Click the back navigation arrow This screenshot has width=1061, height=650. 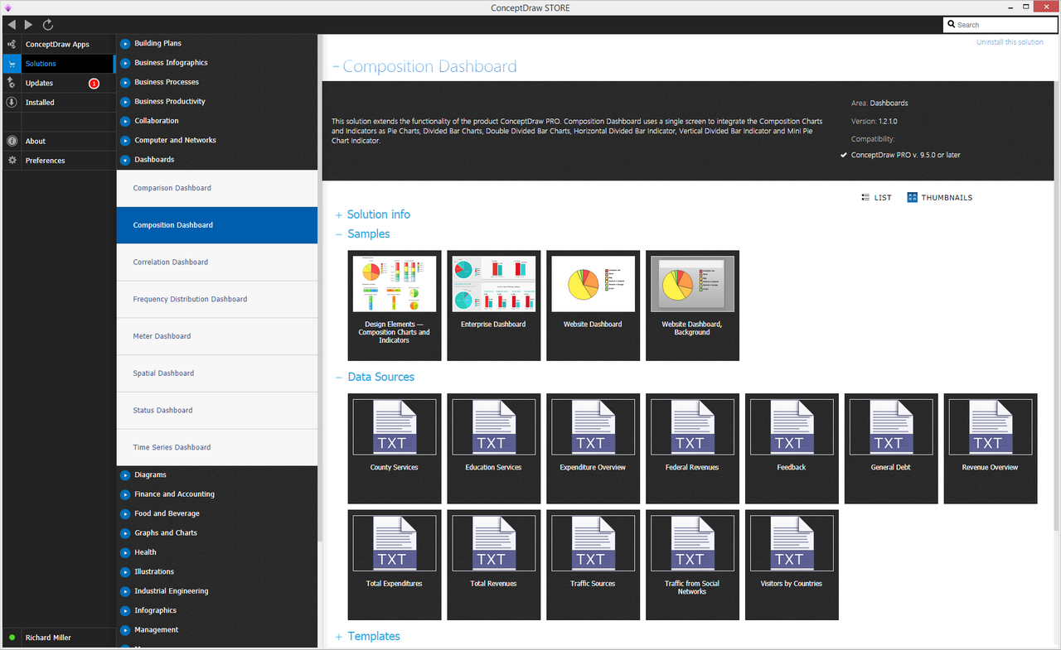[x=12, y=25]
